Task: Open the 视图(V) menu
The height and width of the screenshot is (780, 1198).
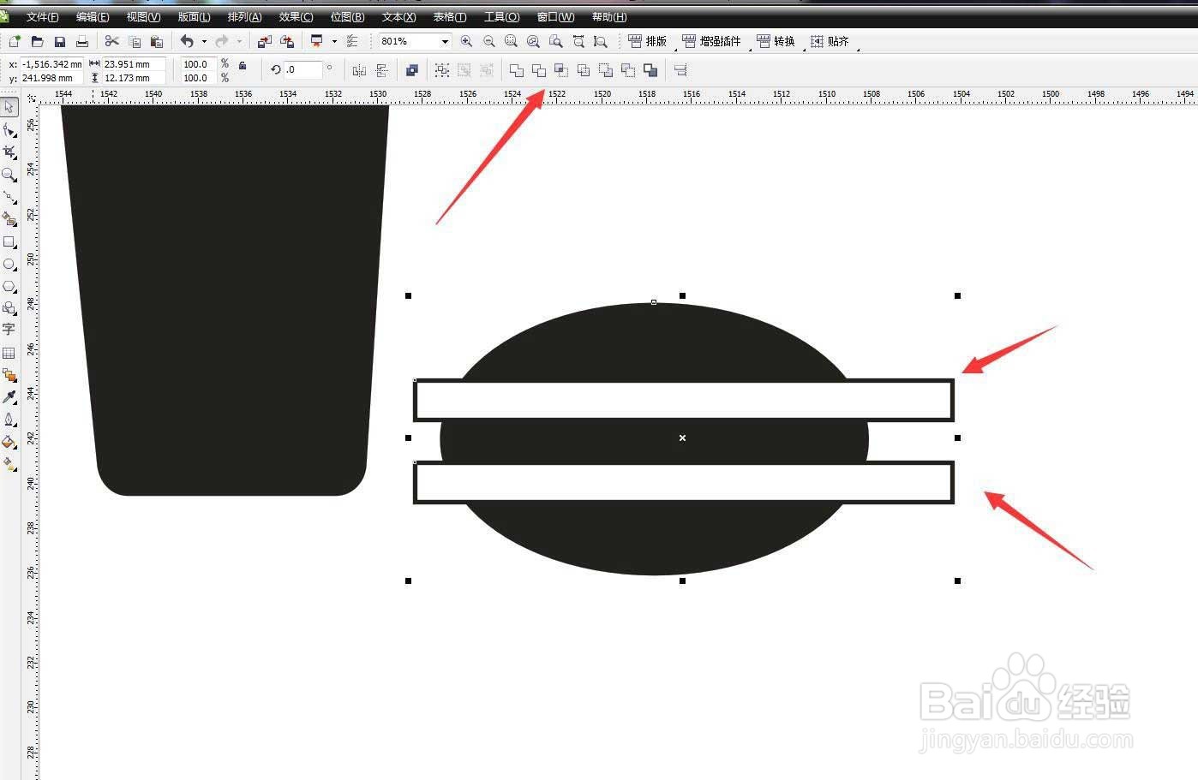Action: pyautogui.click(x=143, y=17)
